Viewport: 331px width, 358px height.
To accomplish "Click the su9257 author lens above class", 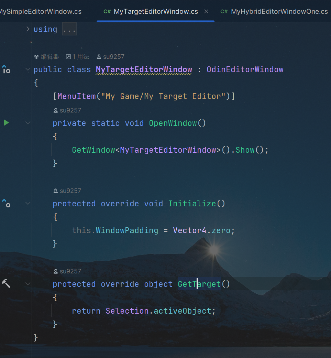I will point(111,57).
